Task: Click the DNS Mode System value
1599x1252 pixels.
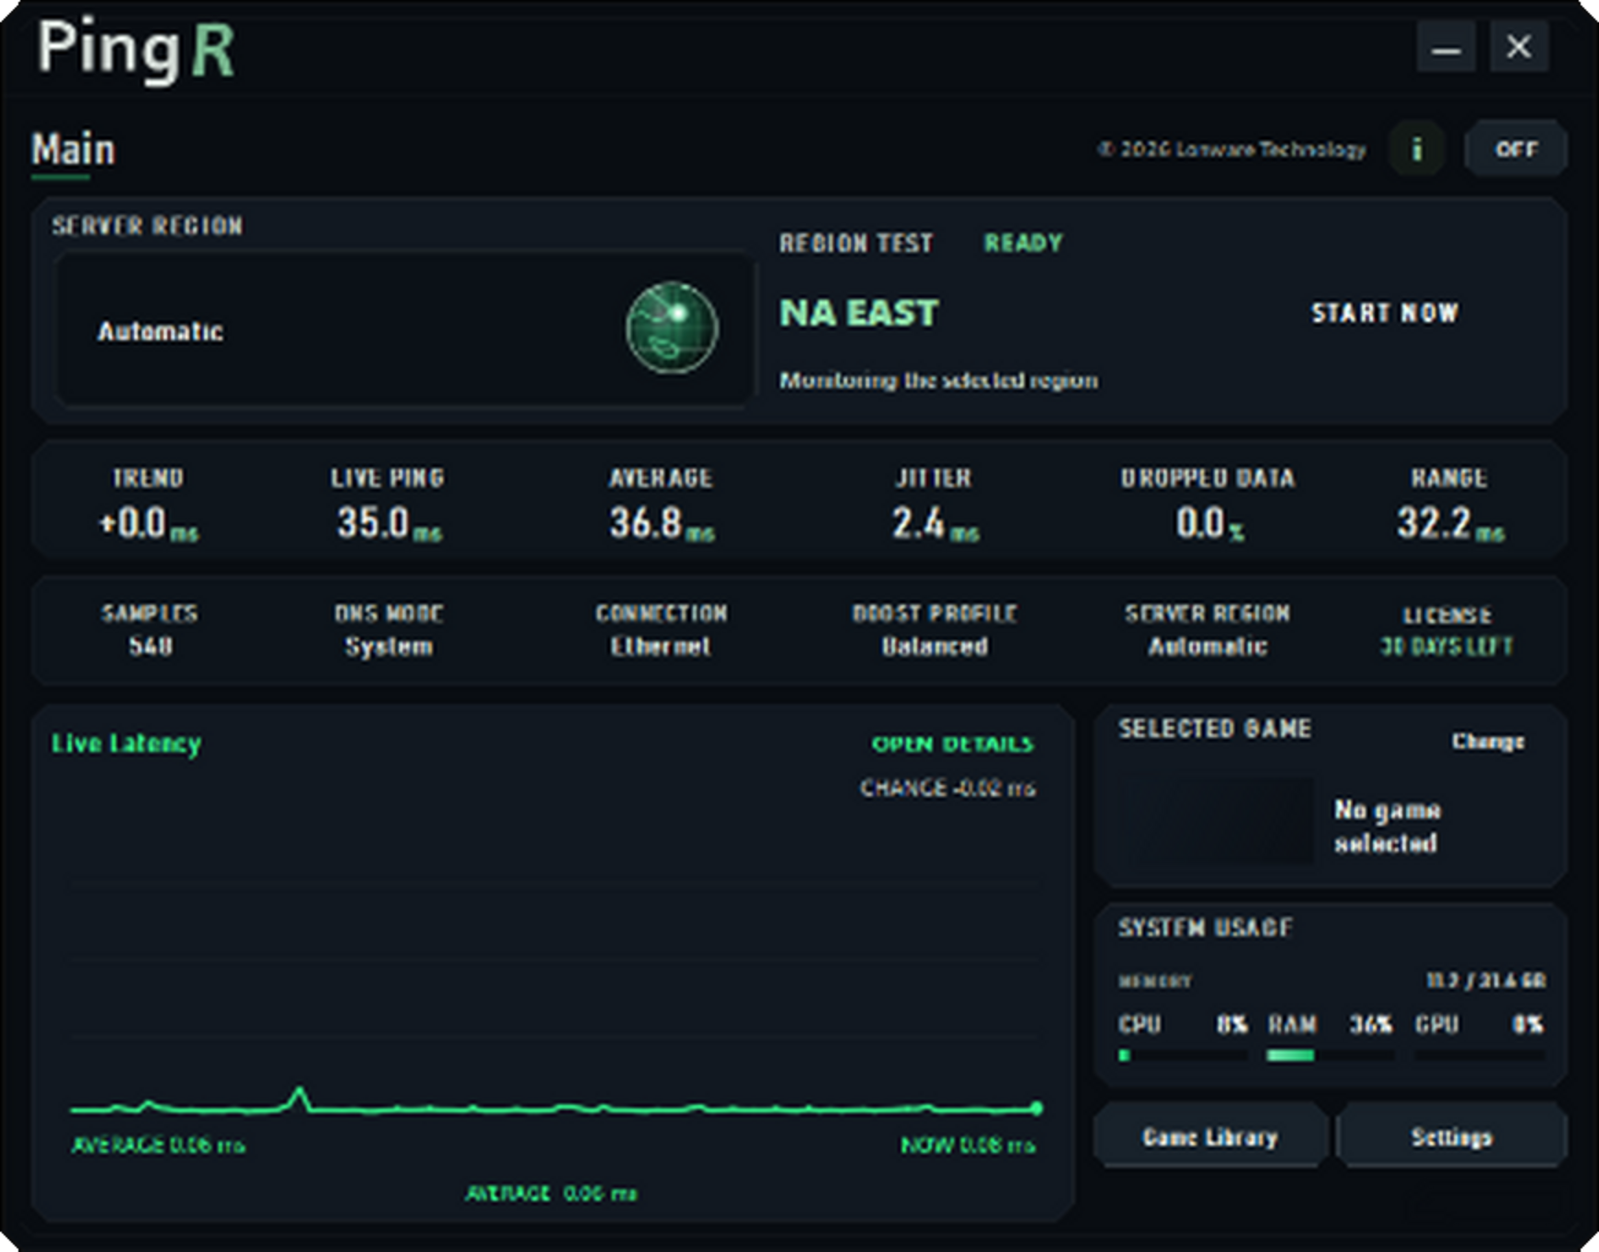Action: [389, 646]
